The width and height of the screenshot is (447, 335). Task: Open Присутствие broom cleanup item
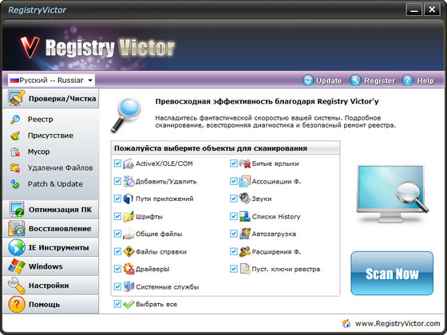pos(42,136)
